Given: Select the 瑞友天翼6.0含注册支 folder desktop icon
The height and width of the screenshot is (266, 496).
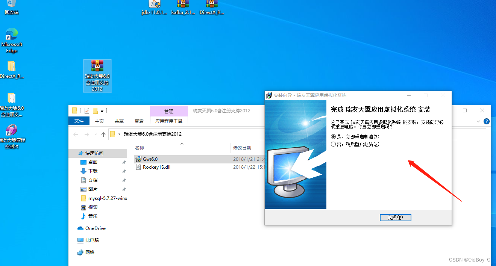Looking at the screenshot, I should click(x=12, y=105).
